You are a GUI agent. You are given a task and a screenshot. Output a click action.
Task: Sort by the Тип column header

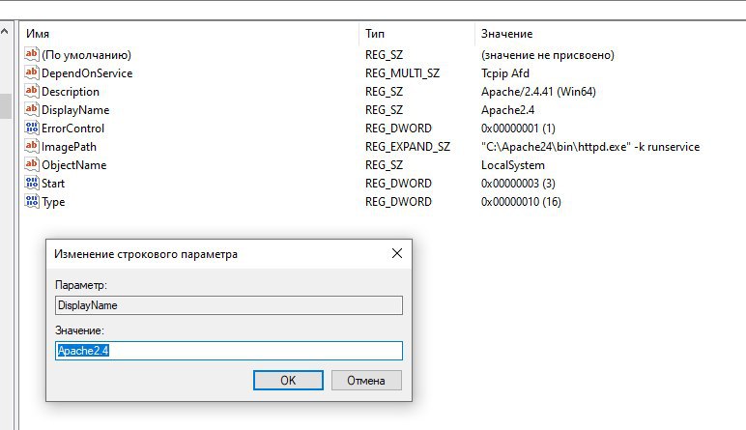click(x=375, y=34)
